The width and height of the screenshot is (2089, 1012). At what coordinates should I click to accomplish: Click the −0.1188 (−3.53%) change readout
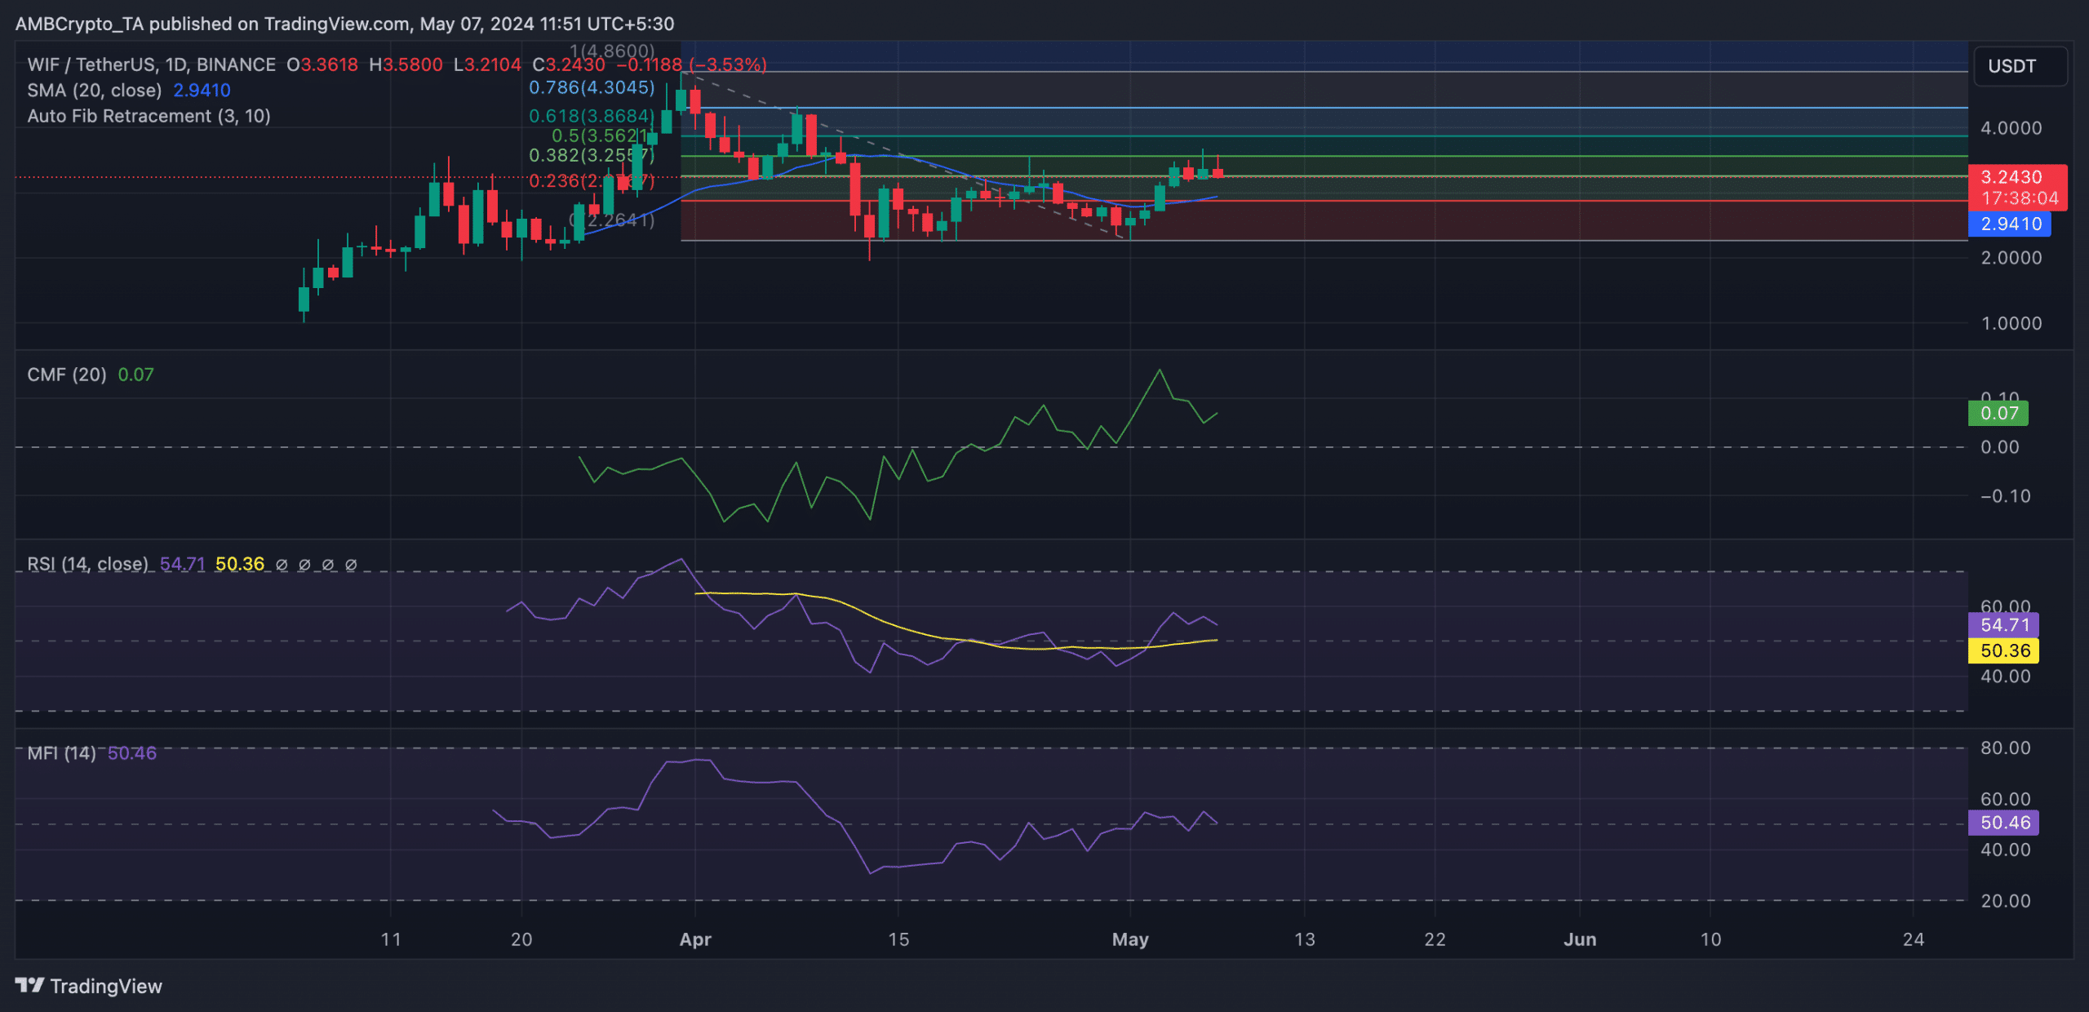(x=691, y=64)
